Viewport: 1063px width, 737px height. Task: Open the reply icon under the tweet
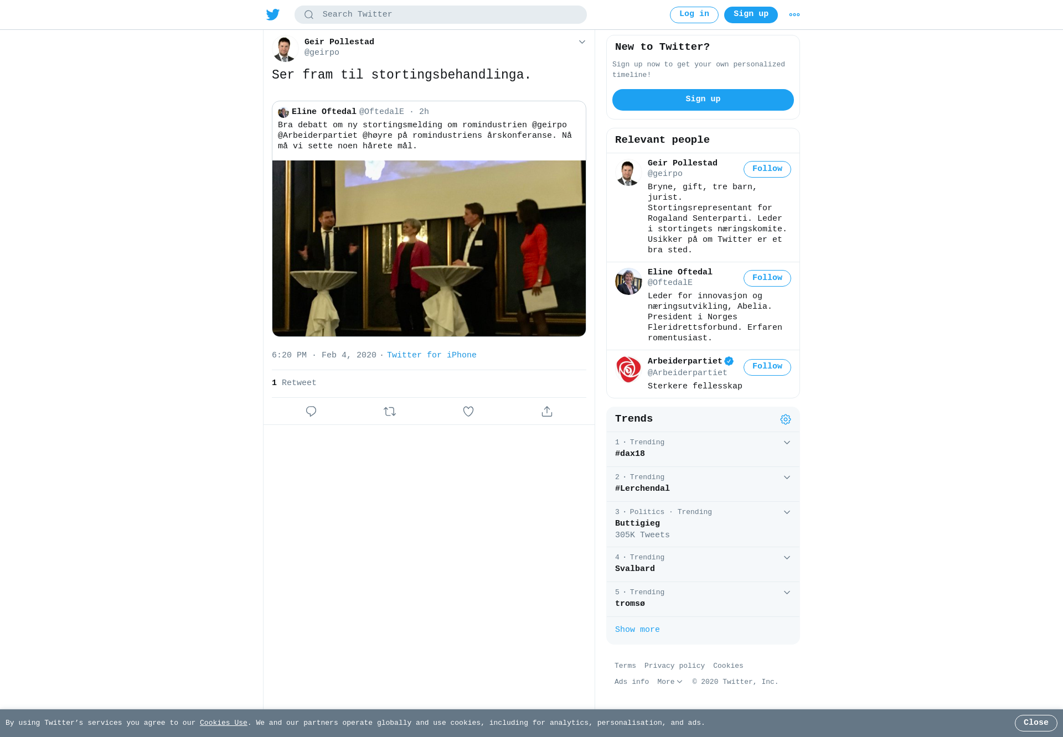pos(311,411)
